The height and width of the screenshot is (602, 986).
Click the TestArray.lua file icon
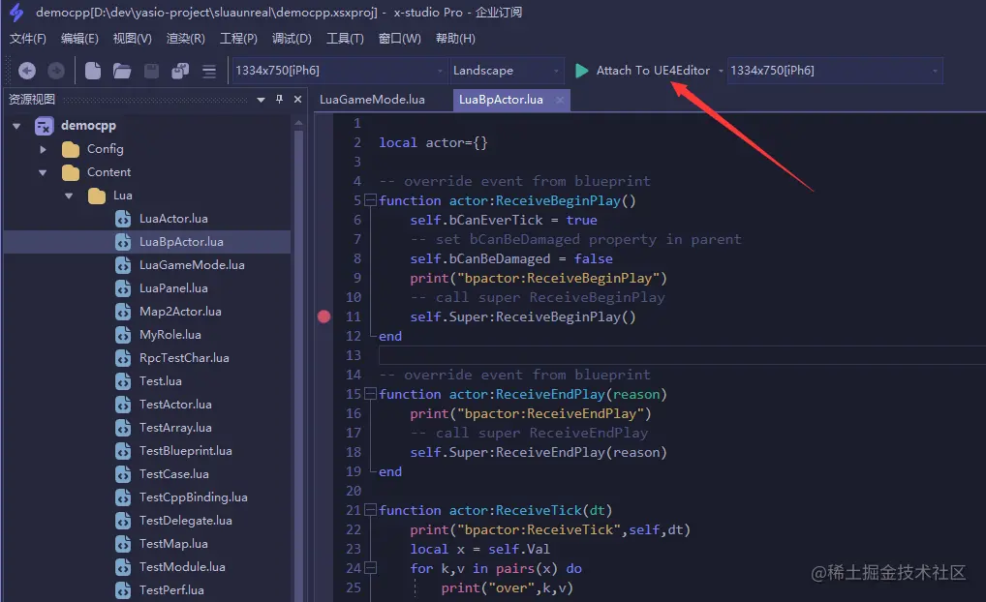click(123, 428)
